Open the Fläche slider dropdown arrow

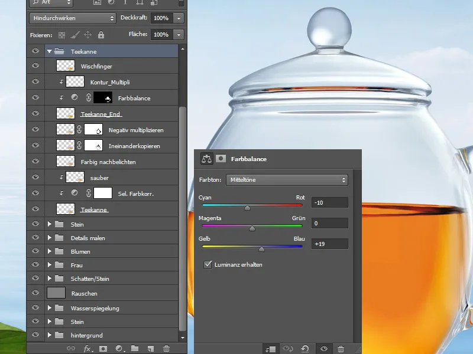point(179,35)
